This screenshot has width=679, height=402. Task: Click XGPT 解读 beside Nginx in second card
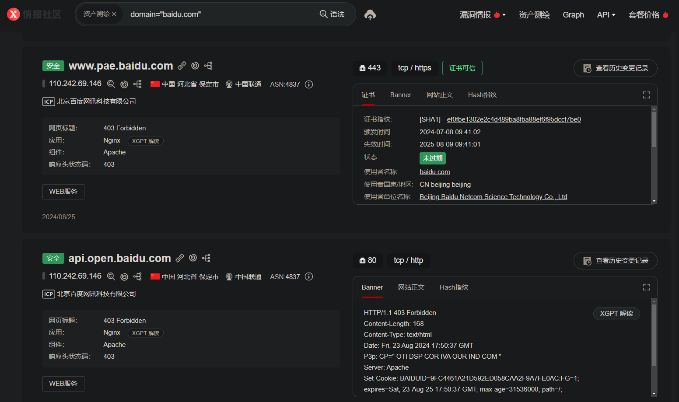tap(146, 333)
